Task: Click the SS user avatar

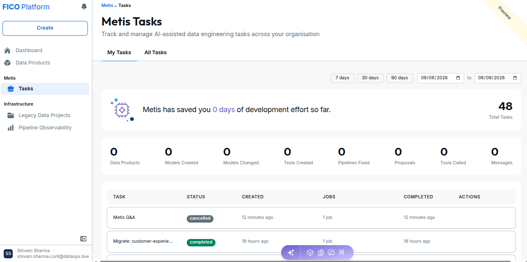Action: 8,253
